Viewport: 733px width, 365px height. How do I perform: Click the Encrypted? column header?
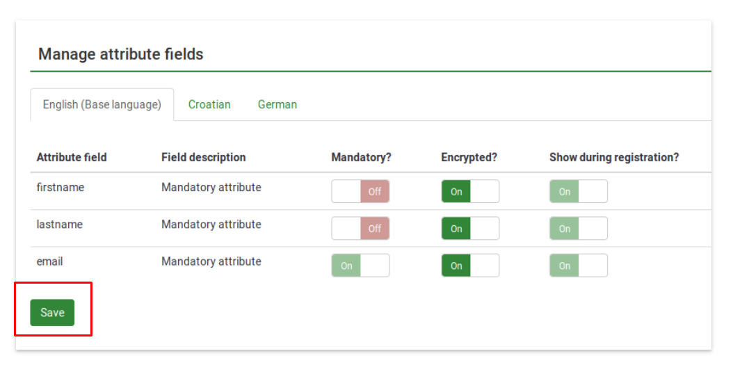(x=469, y=157)
